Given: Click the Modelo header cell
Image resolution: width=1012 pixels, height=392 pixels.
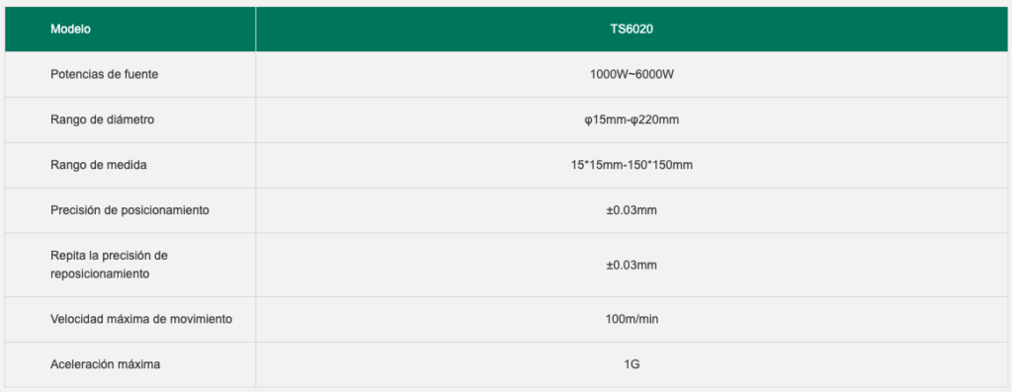Looking at the screenshot, I should pos(129,29).
